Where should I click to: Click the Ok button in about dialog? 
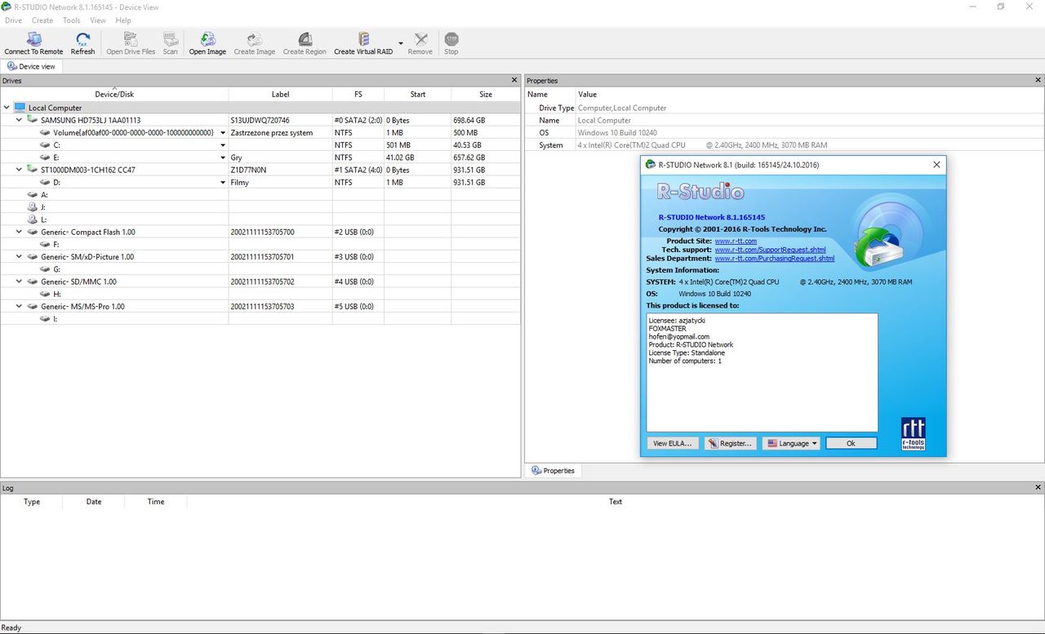coord(851,443)
